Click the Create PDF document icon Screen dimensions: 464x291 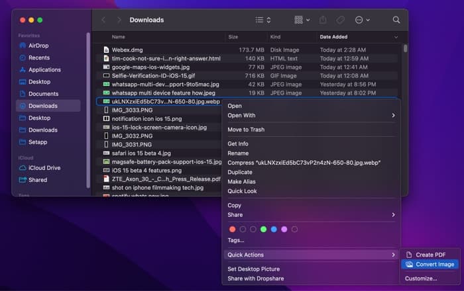(x=409, y=255)
